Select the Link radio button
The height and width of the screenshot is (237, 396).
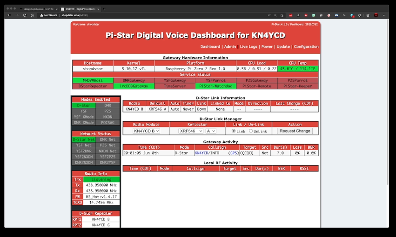(x=234, y=131)
